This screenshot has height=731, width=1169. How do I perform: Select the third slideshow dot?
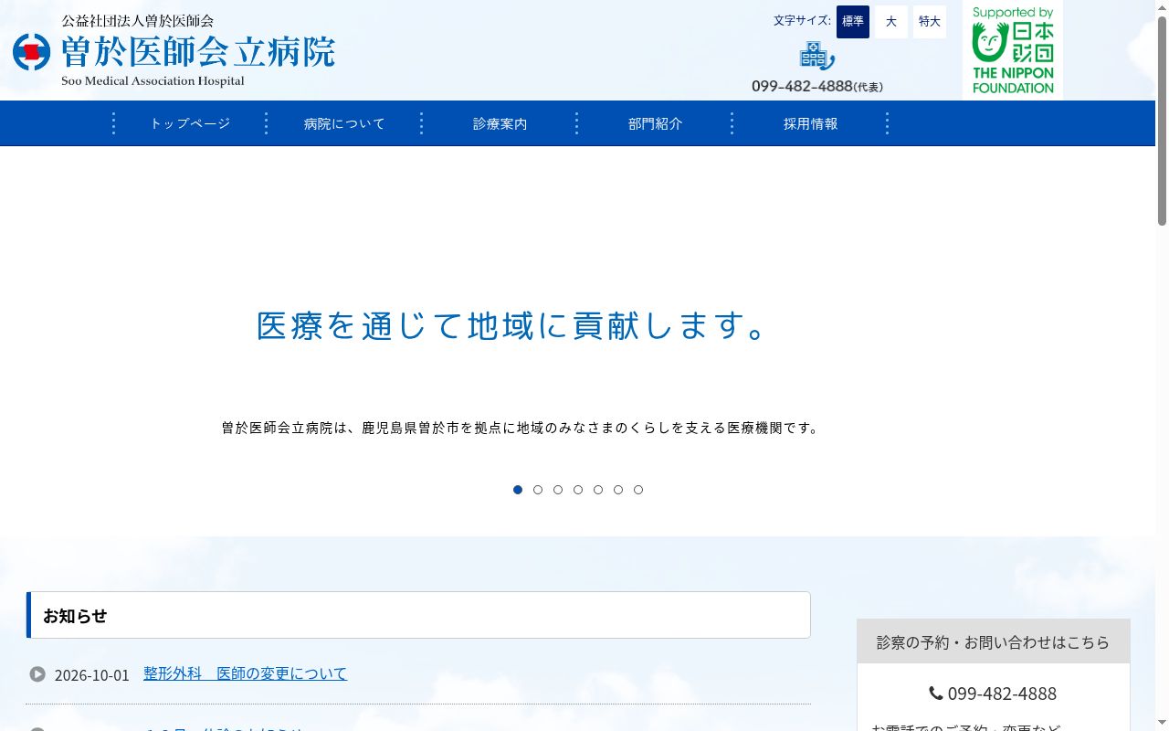pyautogui.click(x=558, y=490)
